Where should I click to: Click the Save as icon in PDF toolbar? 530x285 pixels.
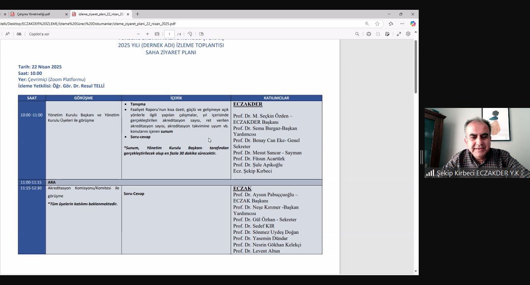point(387,34)
